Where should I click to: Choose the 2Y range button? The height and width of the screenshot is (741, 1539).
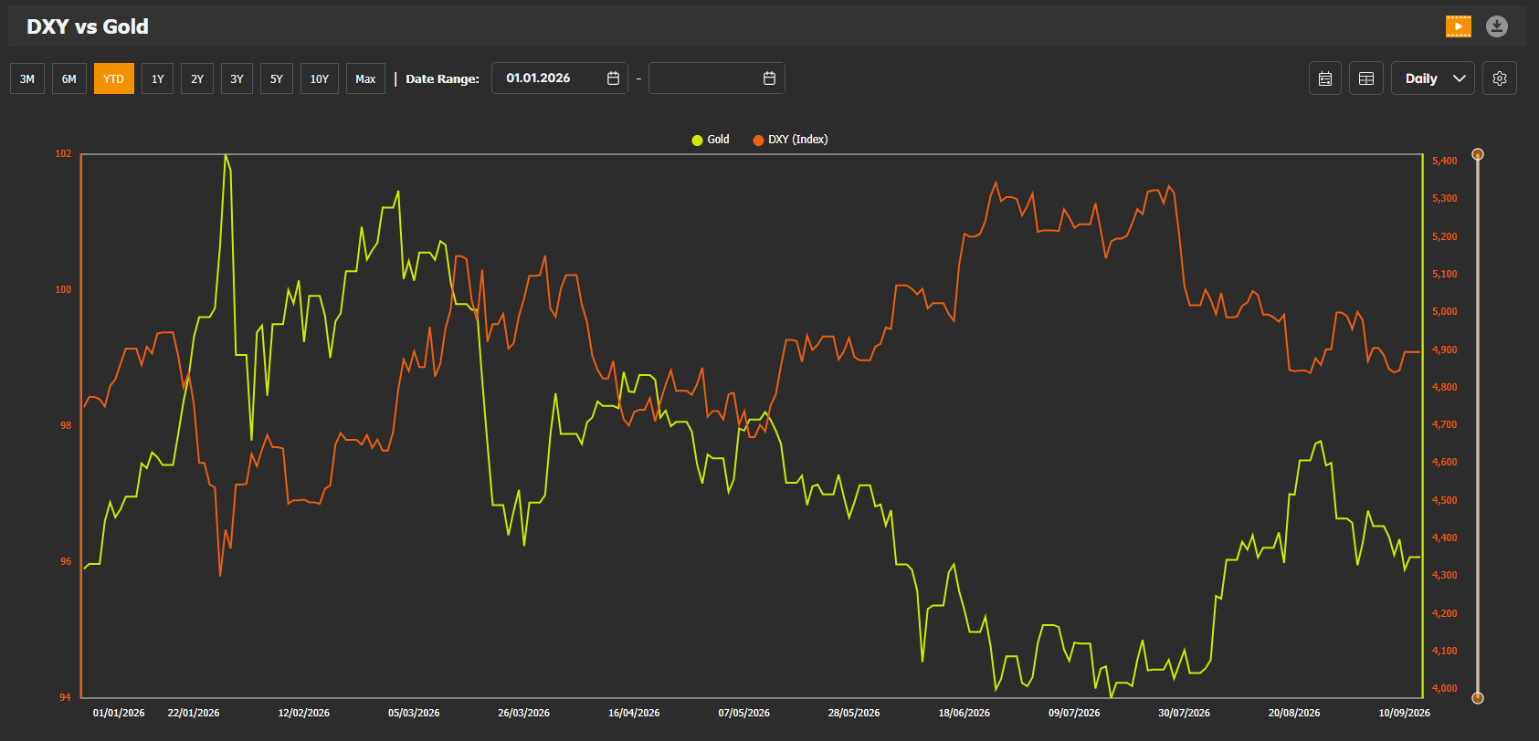click(x=197, y=78)
